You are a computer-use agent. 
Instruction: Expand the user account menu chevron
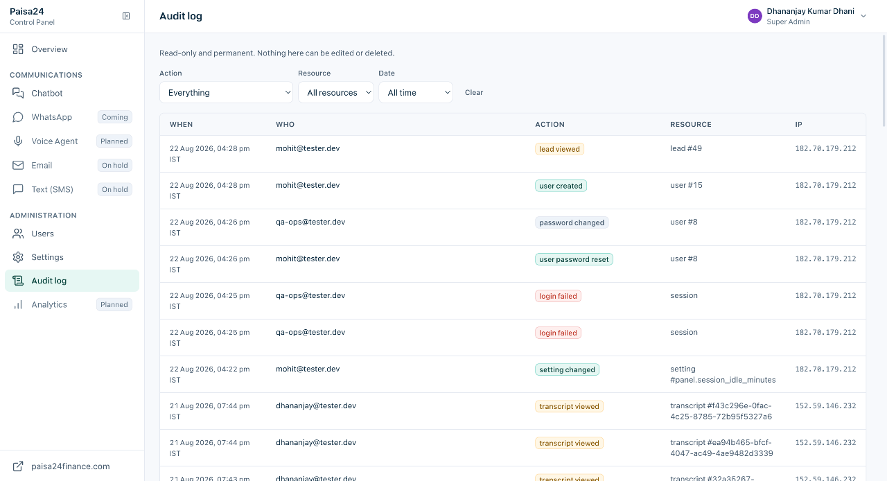point(863,16)
